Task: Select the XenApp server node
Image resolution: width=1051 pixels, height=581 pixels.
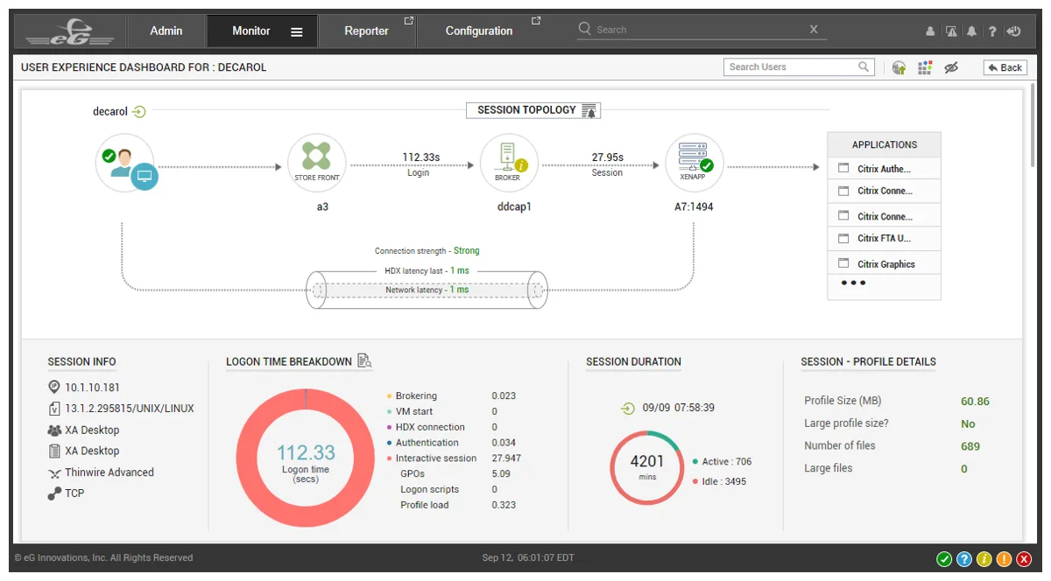Action: [x=695, y=163]
